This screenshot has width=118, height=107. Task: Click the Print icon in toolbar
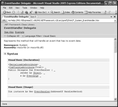point(27,12)
